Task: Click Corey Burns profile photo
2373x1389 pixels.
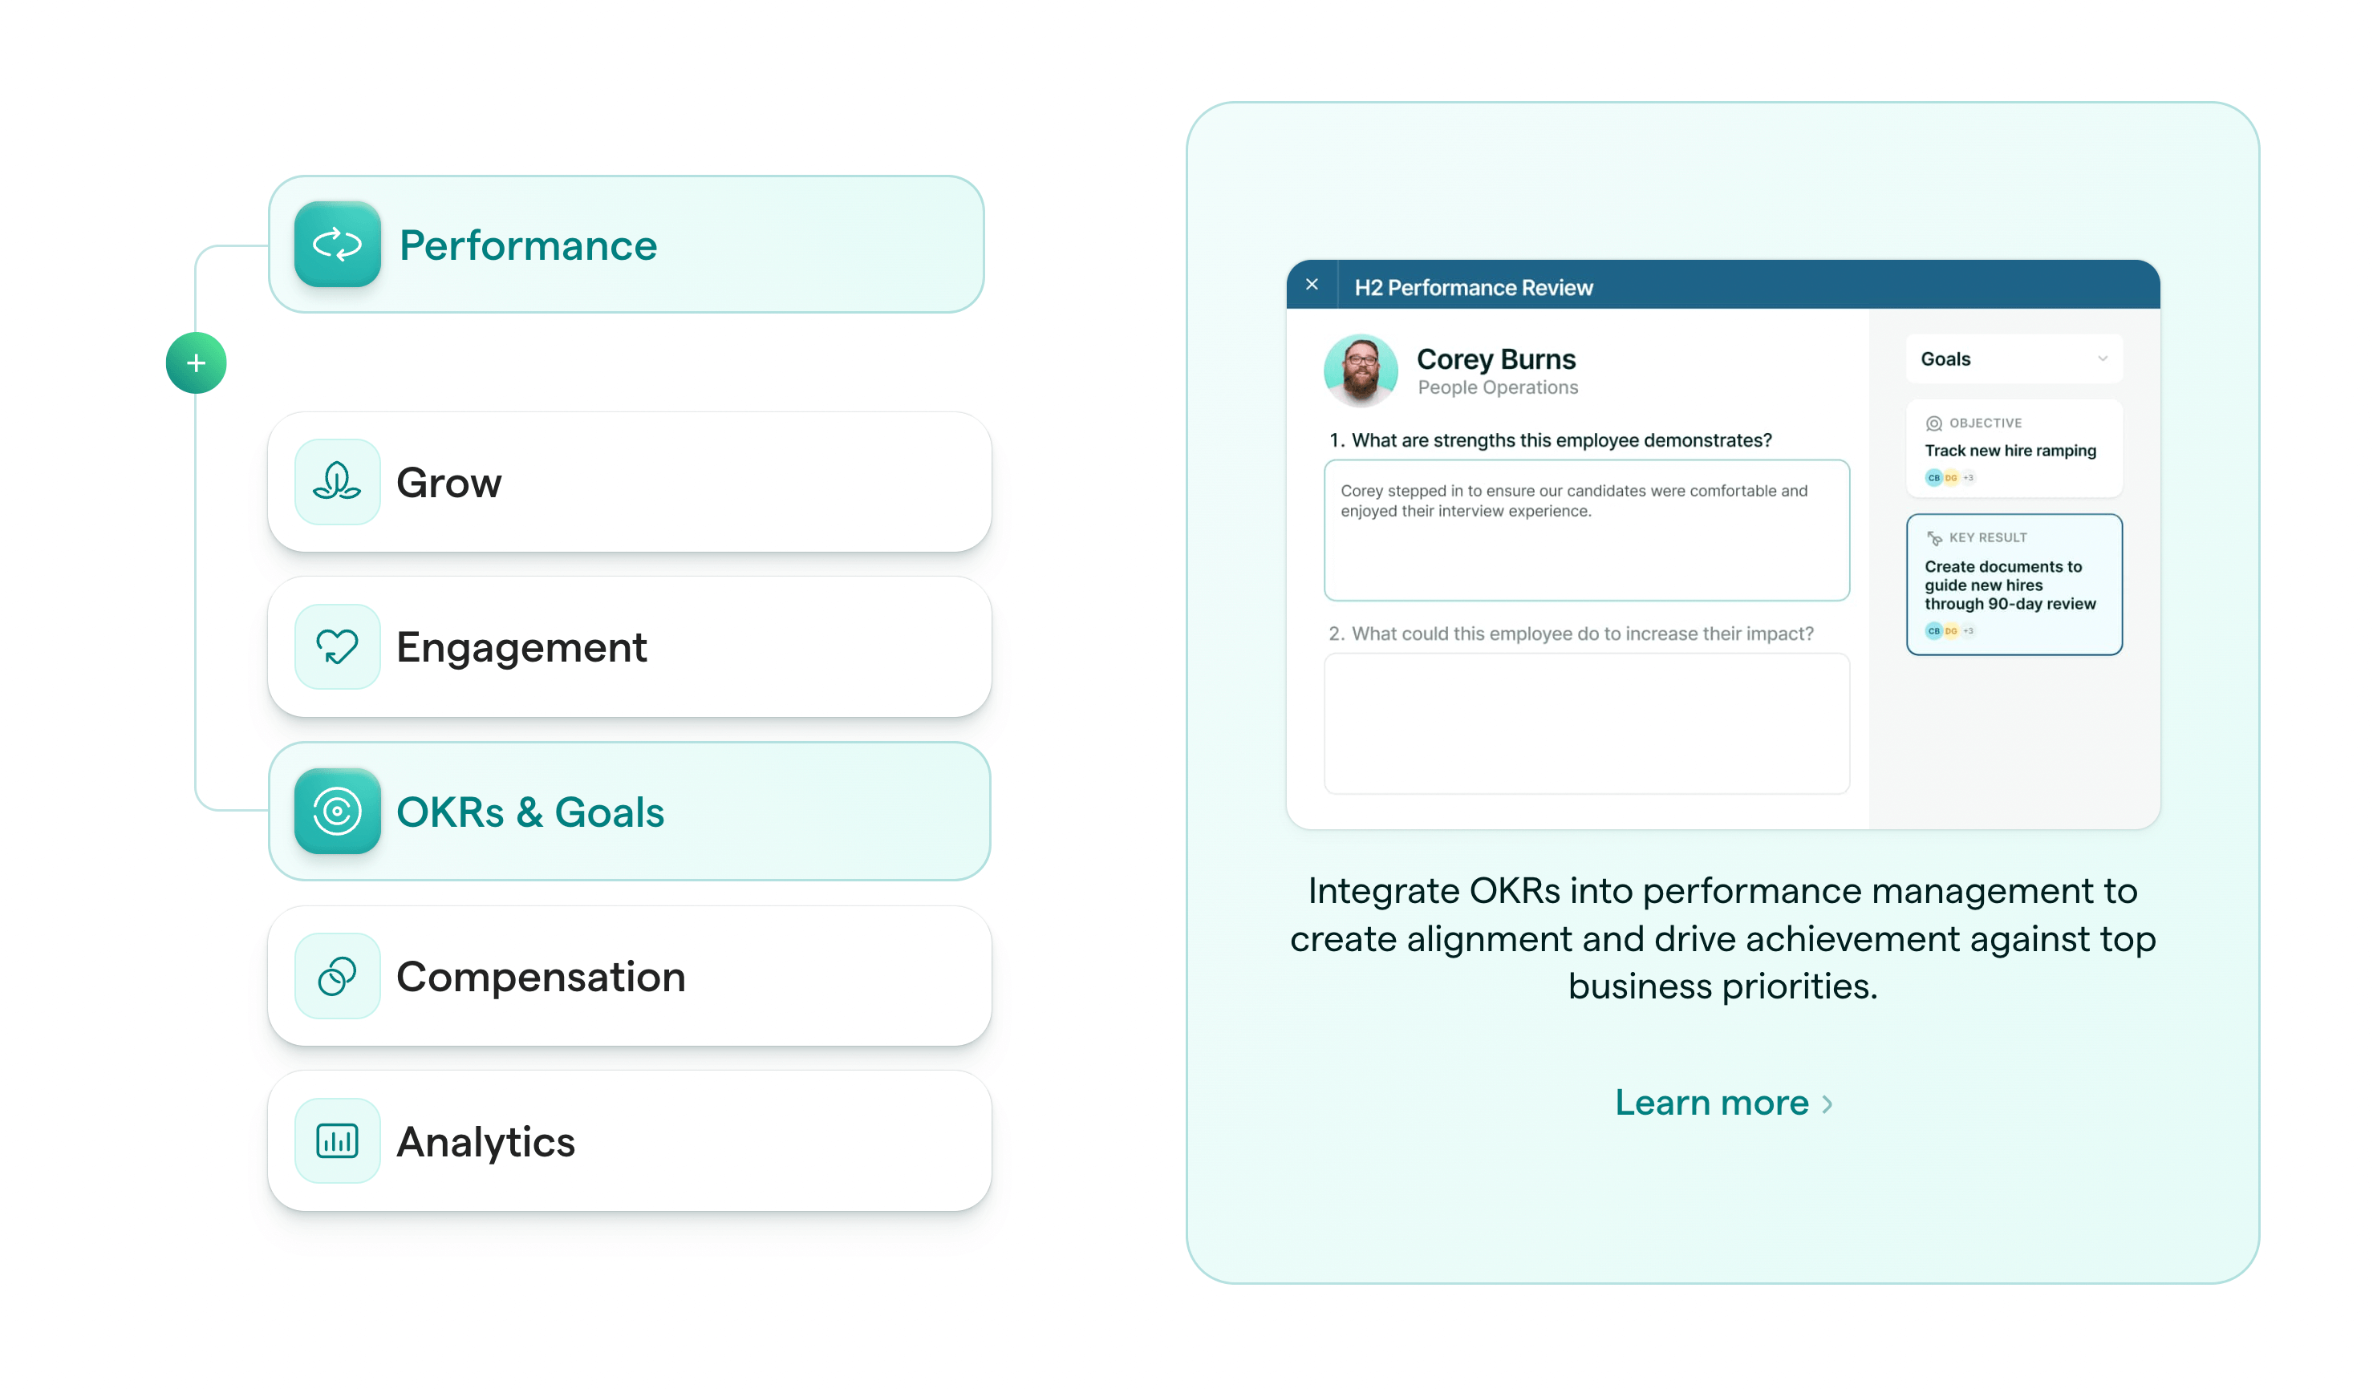Action: (1361, 370)
